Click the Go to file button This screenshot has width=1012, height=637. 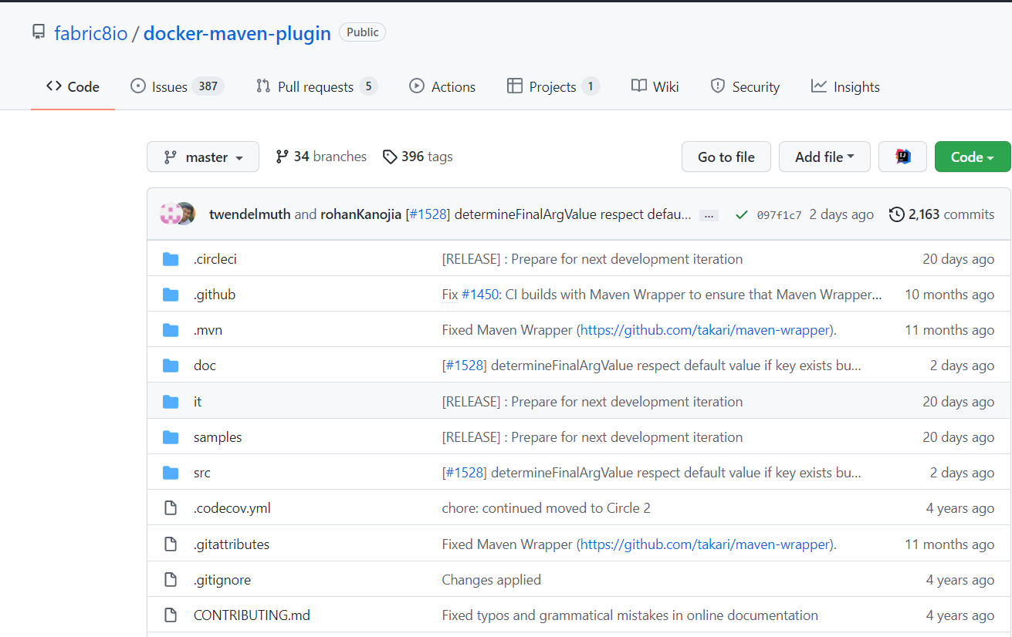pyautogui.click(x=726, y=156)
